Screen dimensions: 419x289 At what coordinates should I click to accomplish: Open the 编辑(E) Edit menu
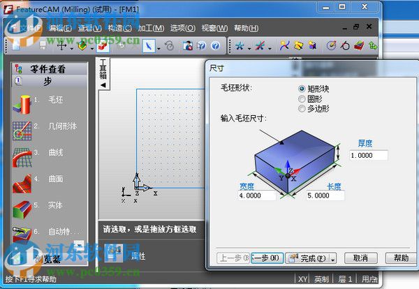coord(60,28)
